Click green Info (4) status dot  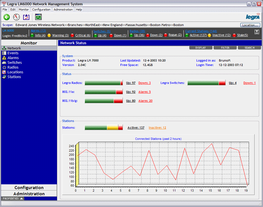(x=32, y=35)
